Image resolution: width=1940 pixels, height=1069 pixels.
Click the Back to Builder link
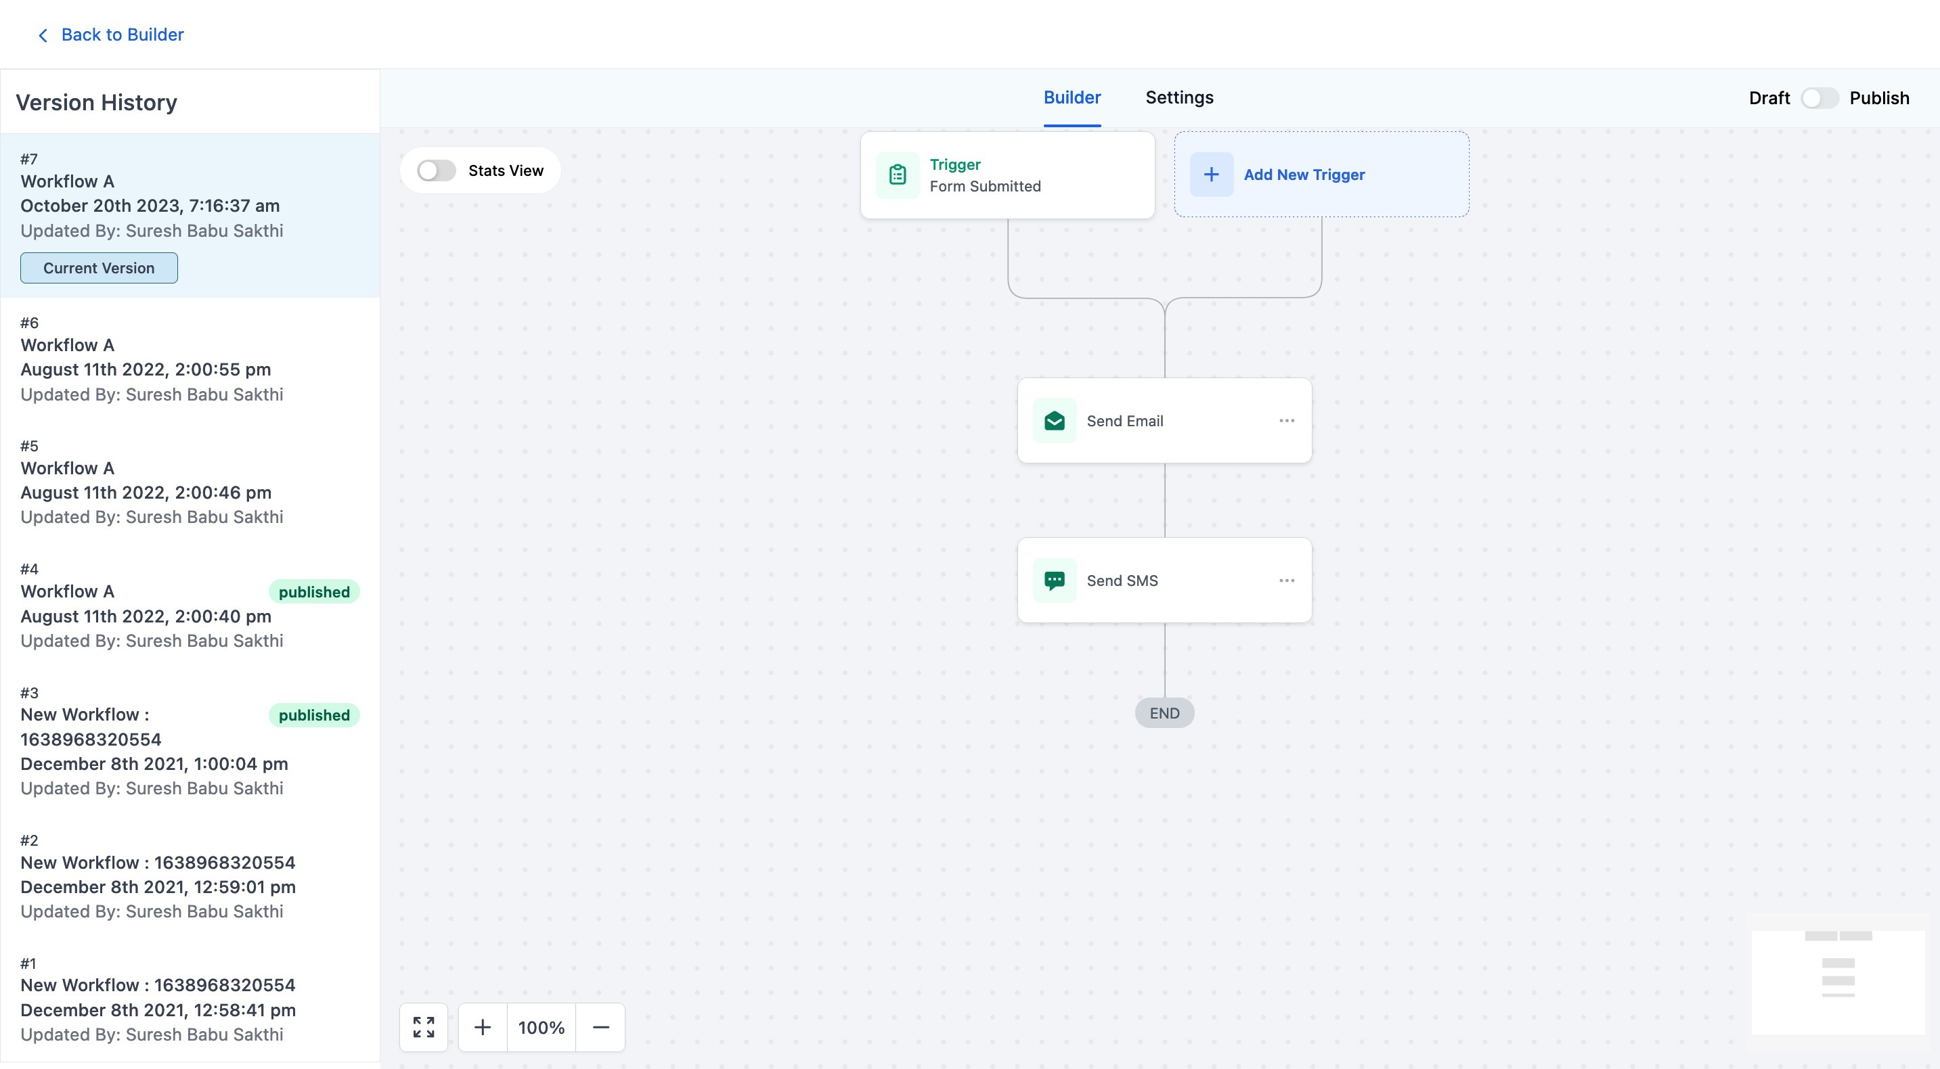coord(122,35)
